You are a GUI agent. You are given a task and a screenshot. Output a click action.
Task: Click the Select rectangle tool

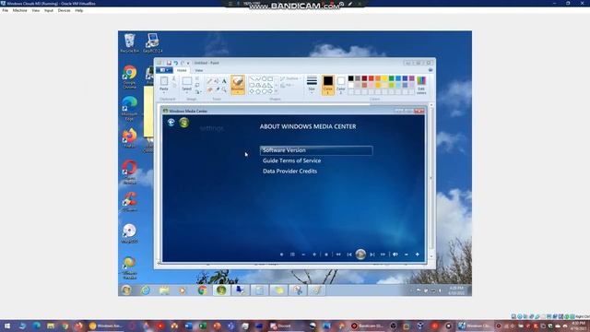[186, 81]
